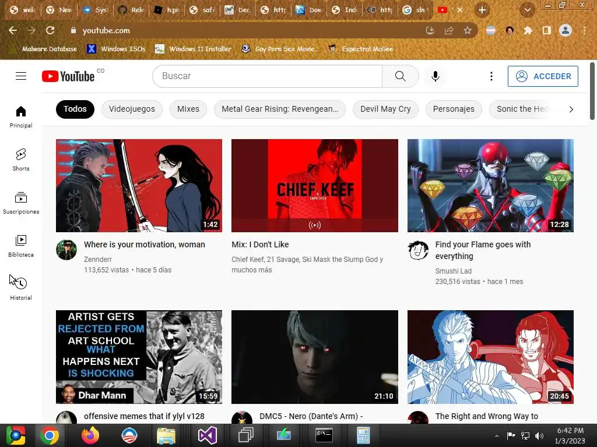Open tab search dropdown arrow
Viewport: 597px width, 447px height.
point(527,10)
